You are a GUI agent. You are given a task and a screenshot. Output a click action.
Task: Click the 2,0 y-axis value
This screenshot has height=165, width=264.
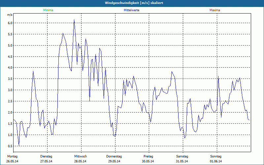10,112
